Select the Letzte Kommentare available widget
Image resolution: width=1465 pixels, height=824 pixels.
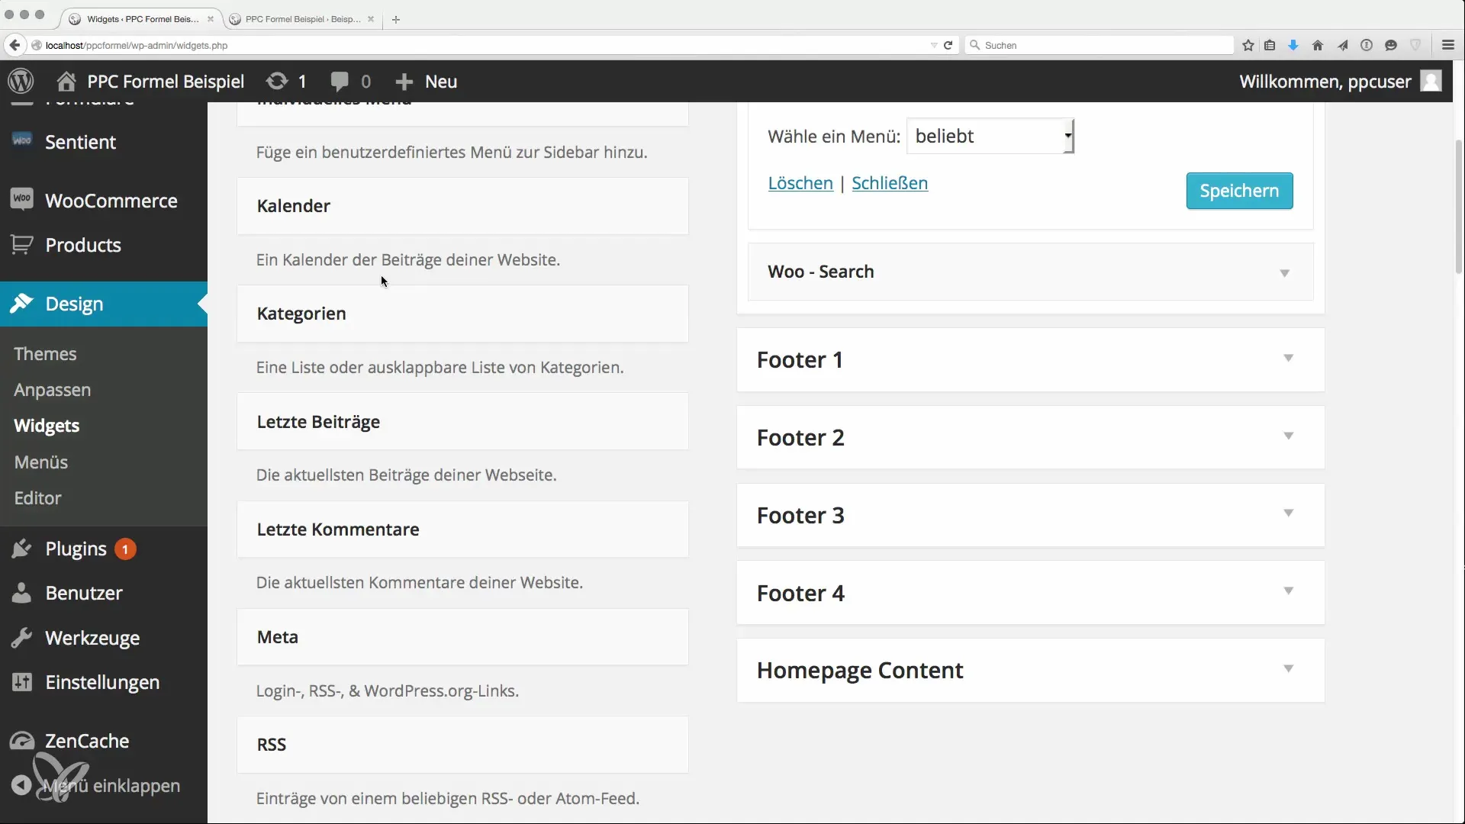click(462, 529)
